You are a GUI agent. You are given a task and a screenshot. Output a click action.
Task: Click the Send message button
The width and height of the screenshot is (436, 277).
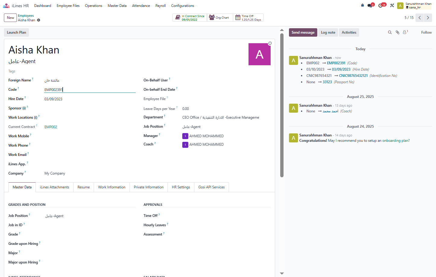click(303, 32)
